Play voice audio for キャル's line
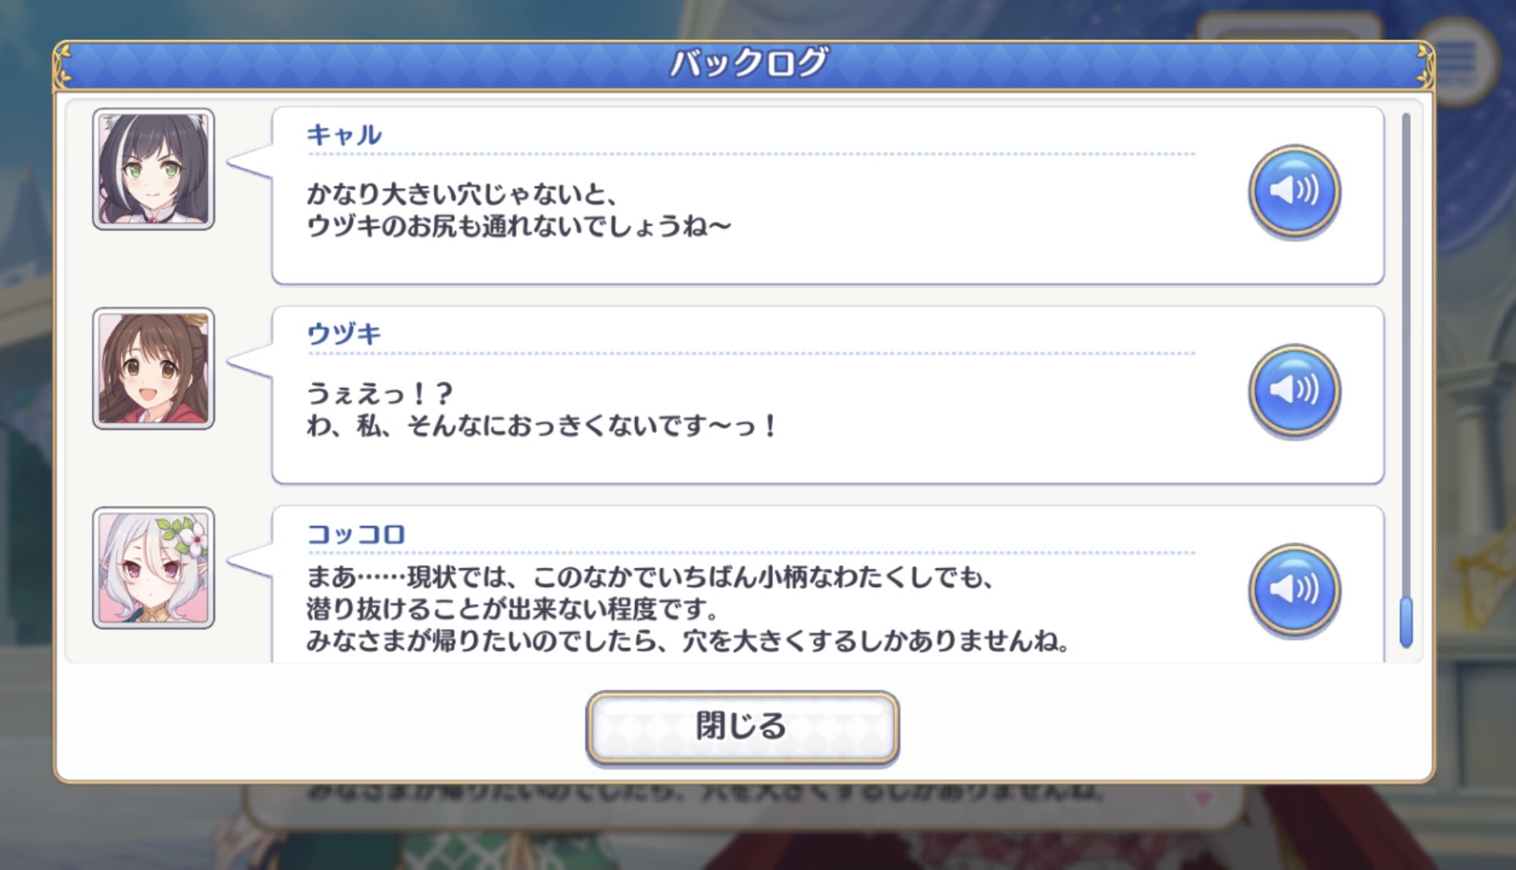Screen dimensions: 1516x870 [x=1295, y=192]
